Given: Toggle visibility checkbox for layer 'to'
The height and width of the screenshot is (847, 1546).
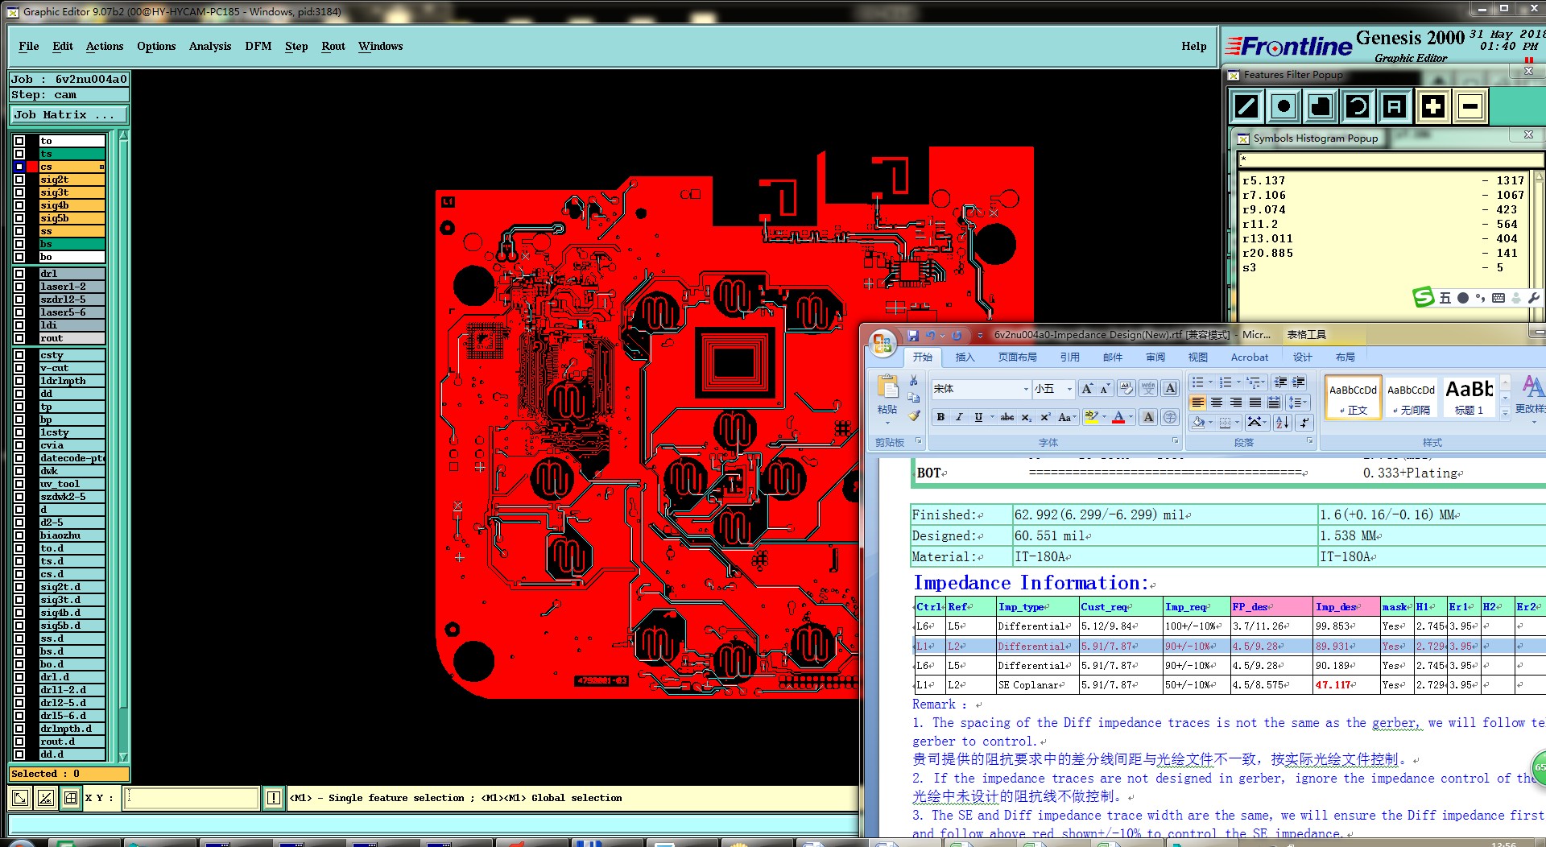Looking at the screenshot, I should pyautogui.click(x=19, y=141).
